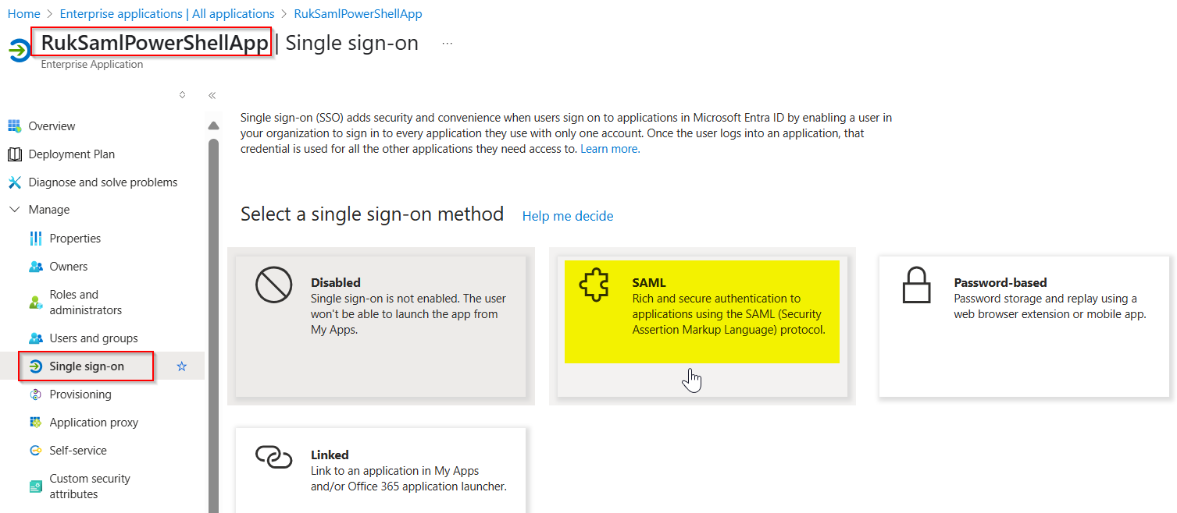Collapse the Manage section in the sidebar

(x=16, y=209)
